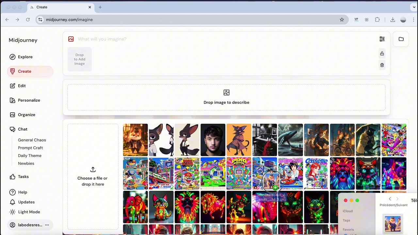Open the Explore compass icon
The height and width of the screenshot is (235, 418).
pos(12,57)
